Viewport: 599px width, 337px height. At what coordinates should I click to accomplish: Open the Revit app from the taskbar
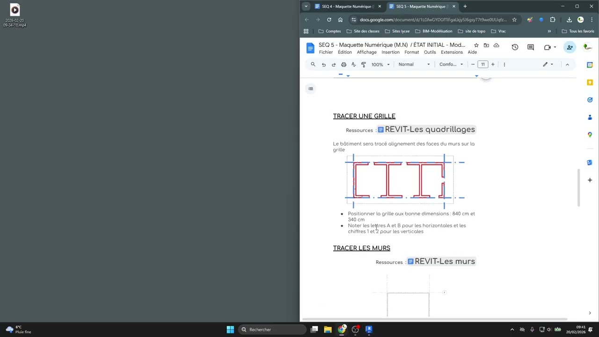click(x=369, y=330)
